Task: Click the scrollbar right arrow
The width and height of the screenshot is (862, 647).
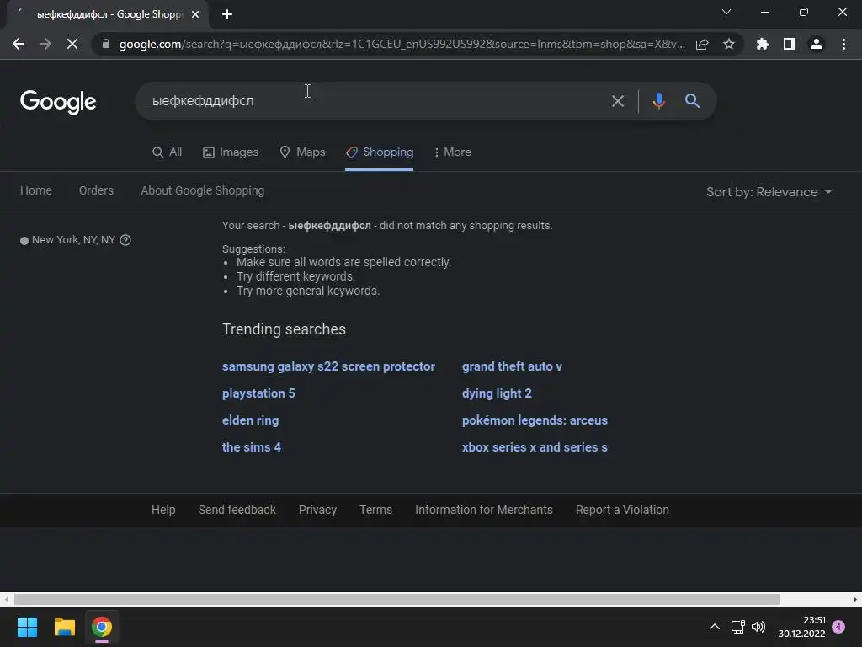Action: click(x=855, y=599)
